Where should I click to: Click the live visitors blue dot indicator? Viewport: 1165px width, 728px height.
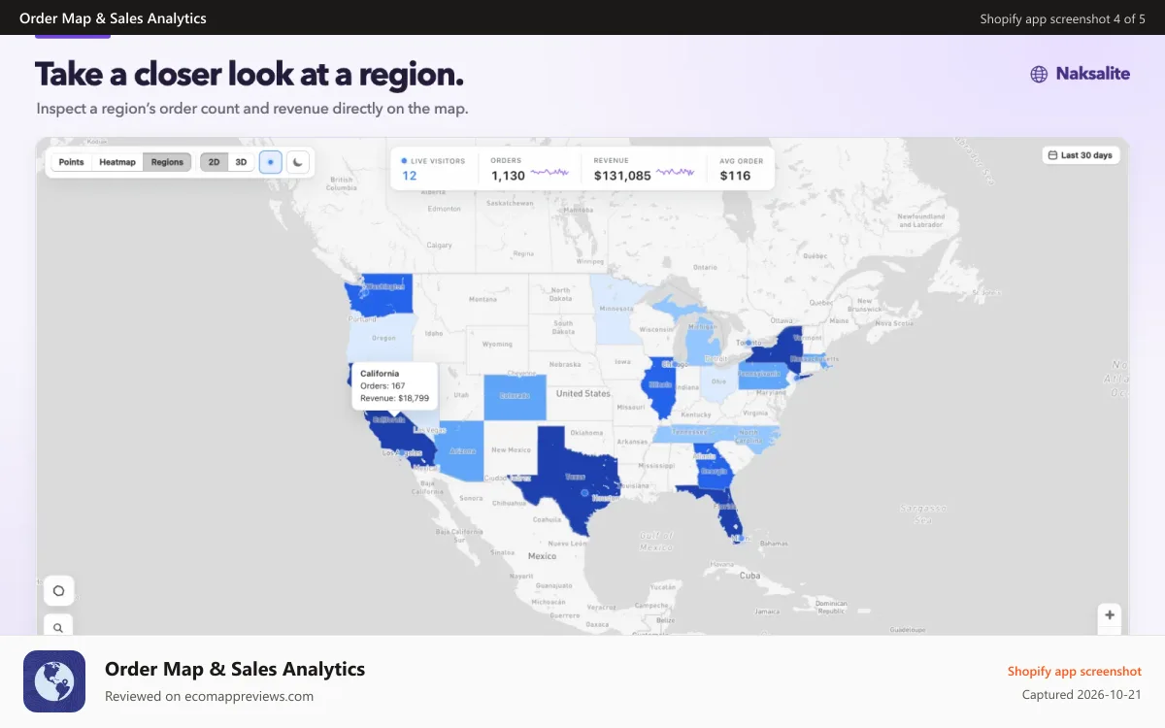tap(404, 161)
